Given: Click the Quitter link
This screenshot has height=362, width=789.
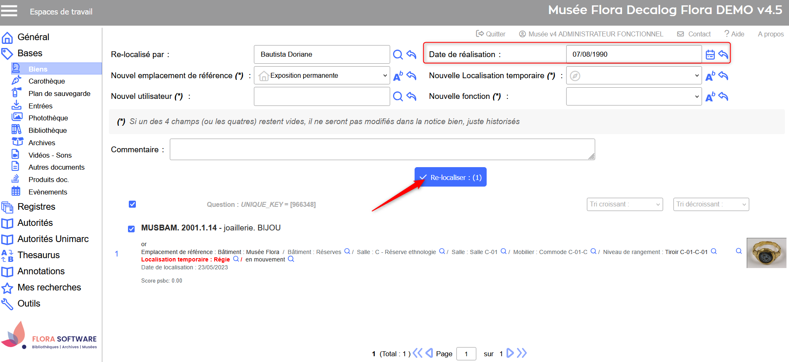Looking at the screenshot, I should 491,34.
